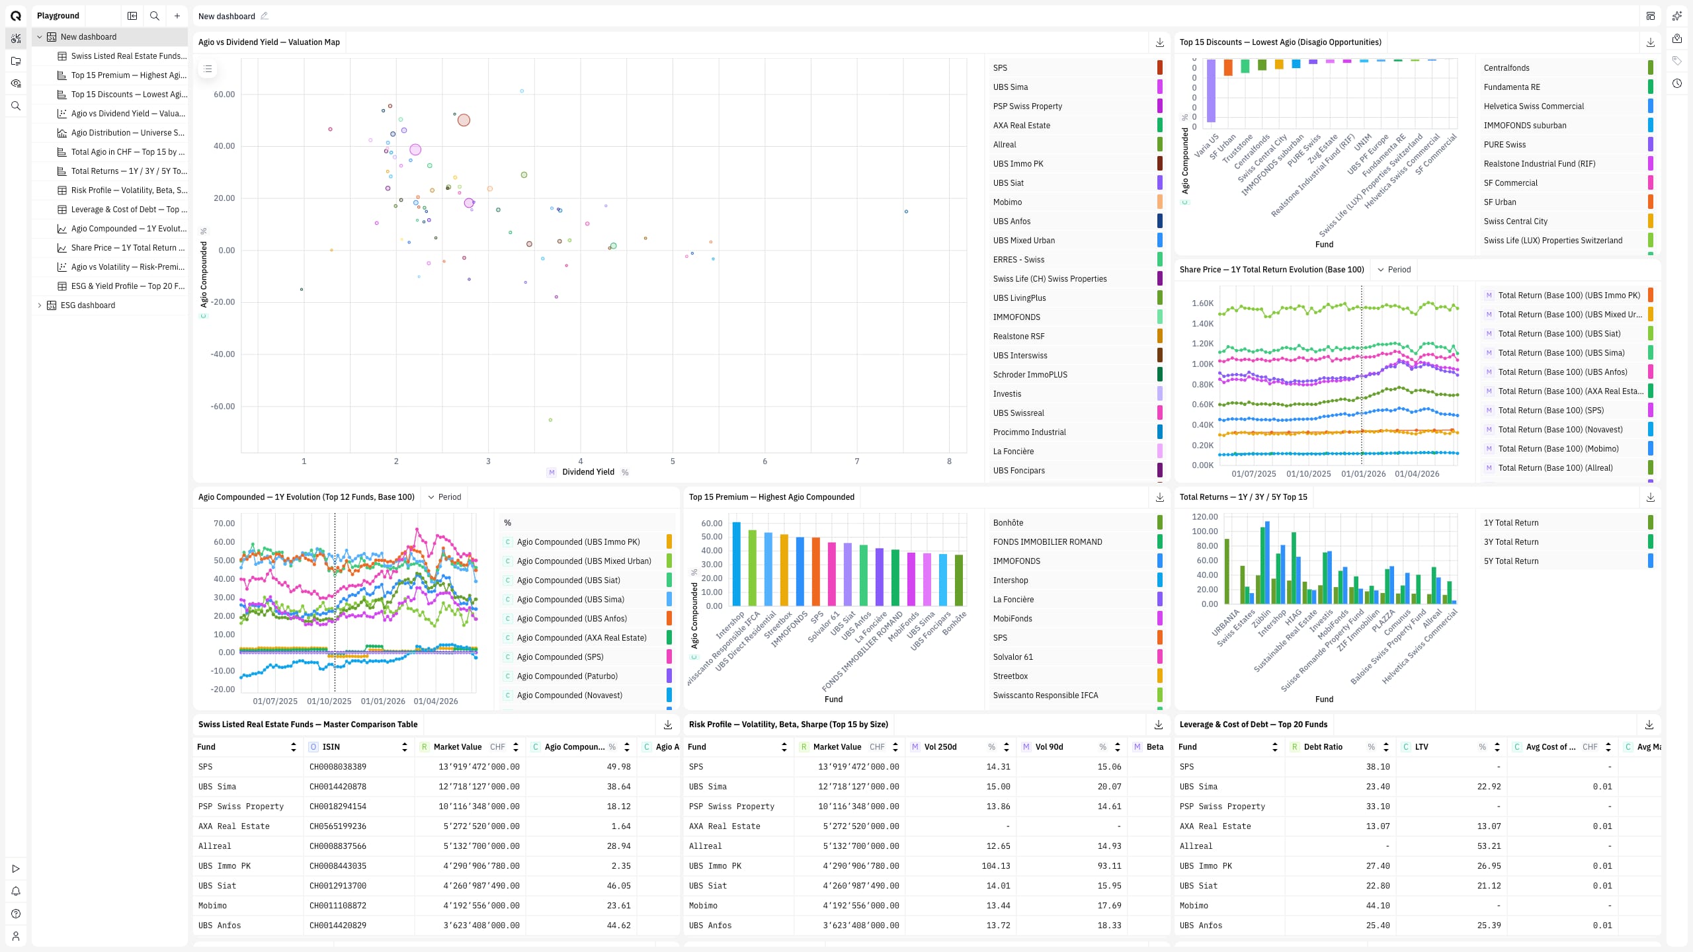This screenshot has height=952, width=1693.
Task: Toggle 5Y Total Return legend entry
Action: click(1567, 561)
